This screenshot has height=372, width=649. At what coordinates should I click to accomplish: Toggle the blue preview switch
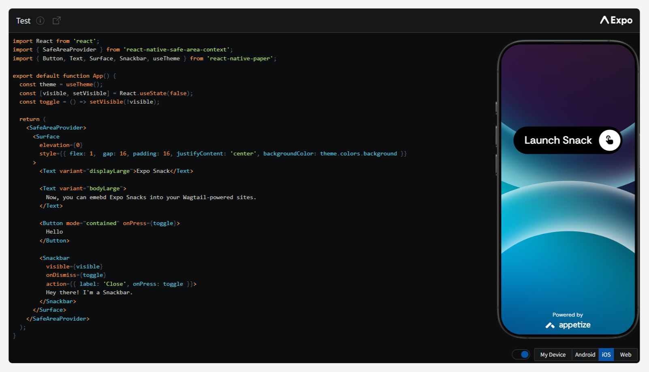[521, 355]
